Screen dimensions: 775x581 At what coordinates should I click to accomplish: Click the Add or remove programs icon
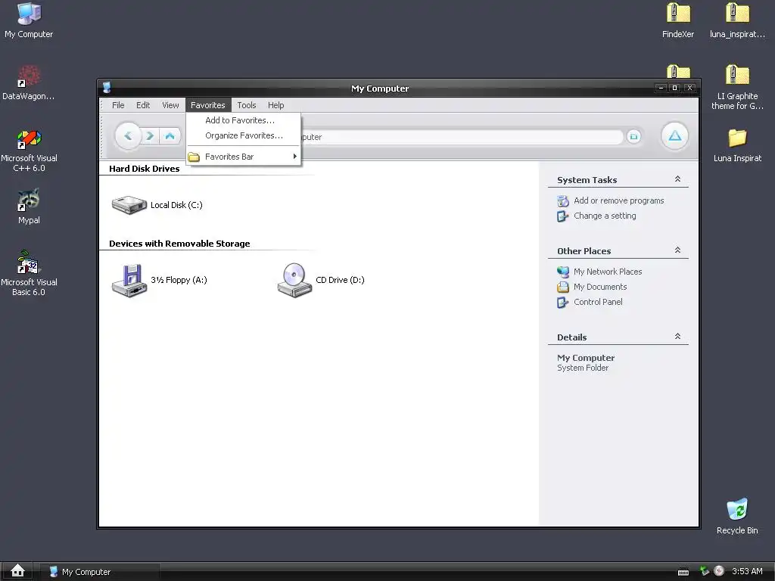point(563,201)
